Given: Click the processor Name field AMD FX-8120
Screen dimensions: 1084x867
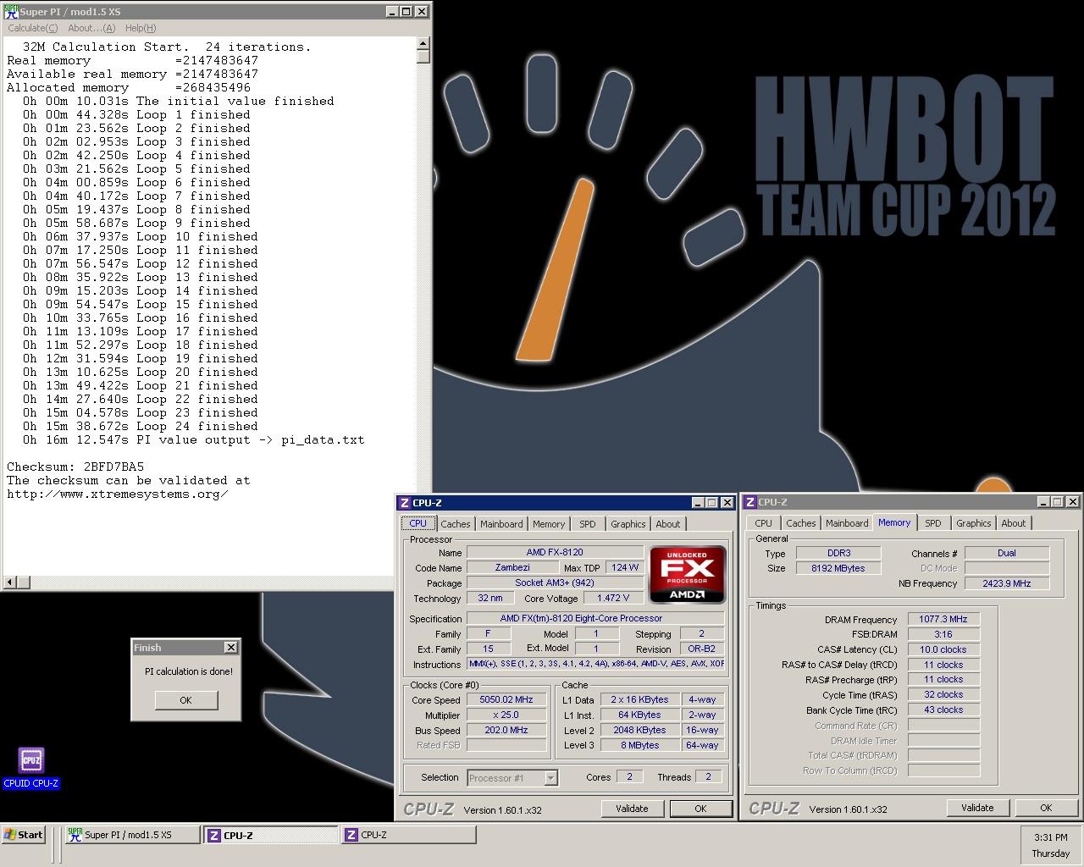Looking at the screenshot, I should pos(555,553).
